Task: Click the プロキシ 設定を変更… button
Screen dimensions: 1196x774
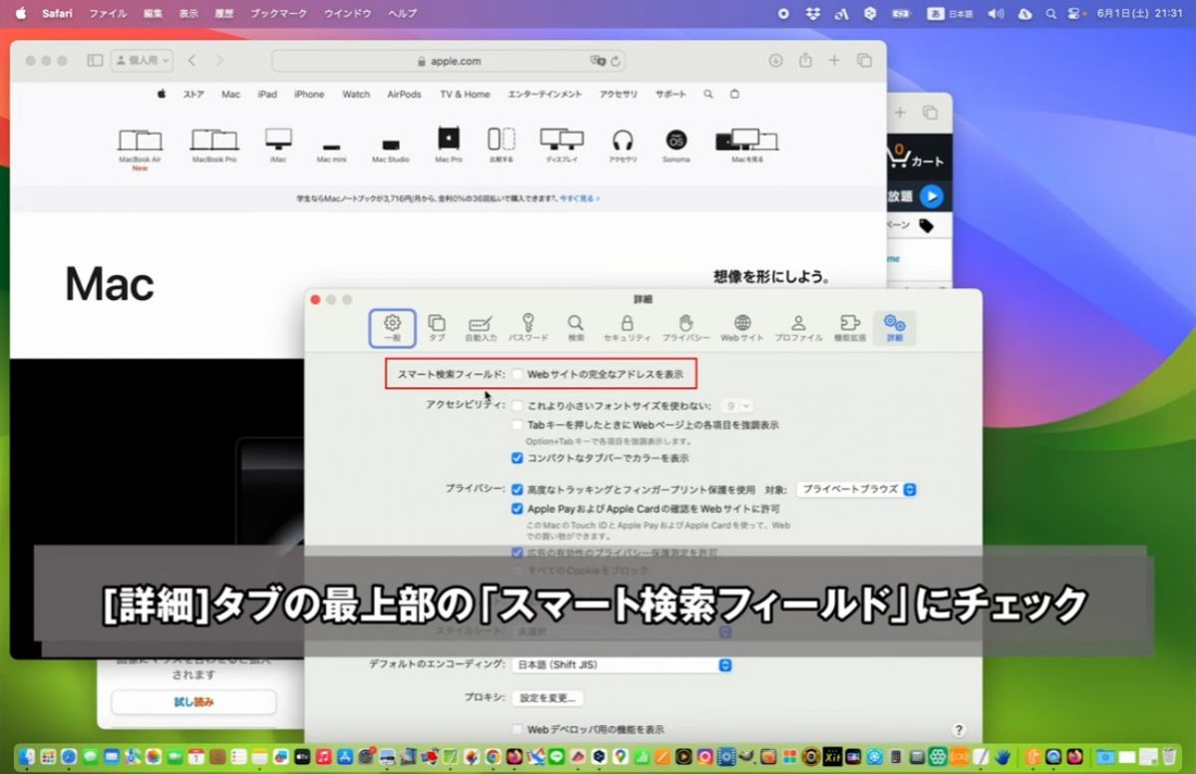Action: click(548, 698)
